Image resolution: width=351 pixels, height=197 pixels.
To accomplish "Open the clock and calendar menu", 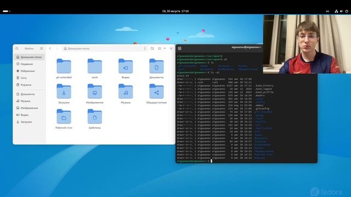I will point(175,11).
